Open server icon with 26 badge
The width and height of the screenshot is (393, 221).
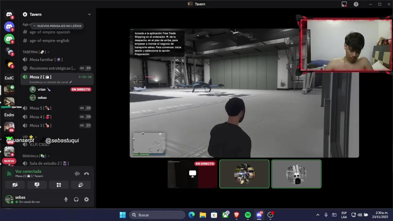9,127
